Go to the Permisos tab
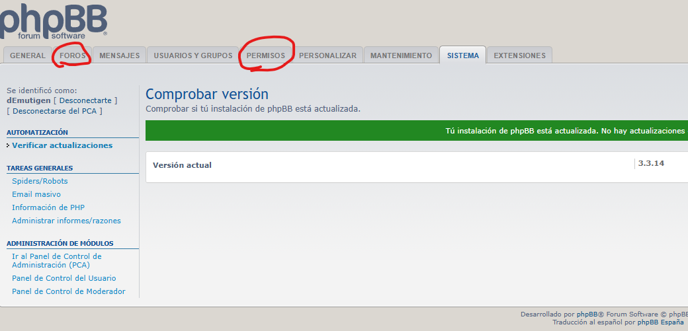This screenshot has height=331, width=688. [265, 55]
